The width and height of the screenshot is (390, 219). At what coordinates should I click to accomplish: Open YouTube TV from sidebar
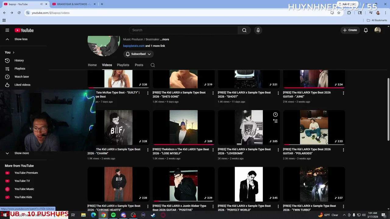pyautogui.click(x=22, y=181)
